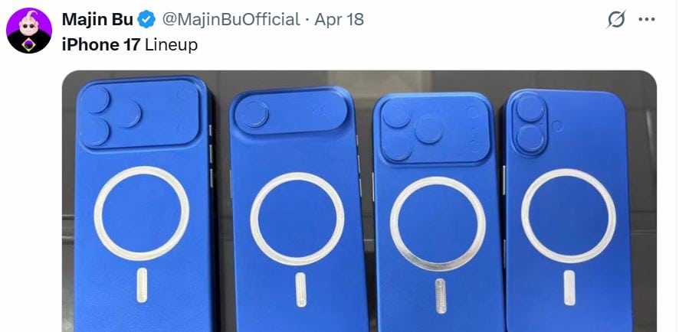The image size is (679, 332).
Task: Open Majin Bu's profile avatar
Action: tap(29, 31)
